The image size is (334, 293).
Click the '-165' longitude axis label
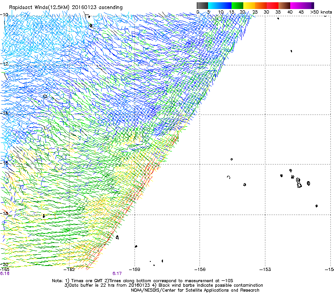tap(5, 269)
